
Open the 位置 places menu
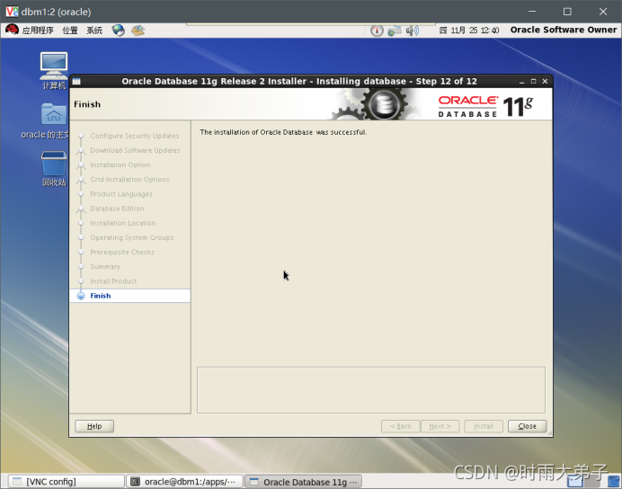(70, 31)
